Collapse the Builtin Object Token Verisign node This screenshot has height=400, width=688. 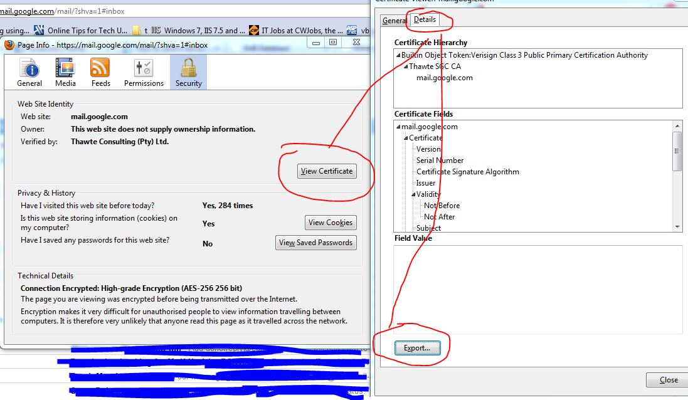tap(398, 55)
